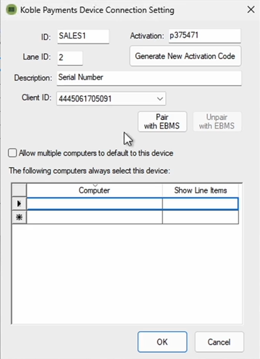The height and width of the screenshot is (359, 260).
Task: Click the Activation code field p375471
Action: (x=205, y=36)
